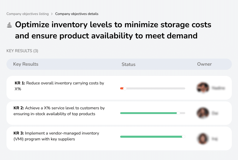The image size is (238, 160).
Task: Click the owner name beside KR 2 avatar
Action: tap(215, 113)
